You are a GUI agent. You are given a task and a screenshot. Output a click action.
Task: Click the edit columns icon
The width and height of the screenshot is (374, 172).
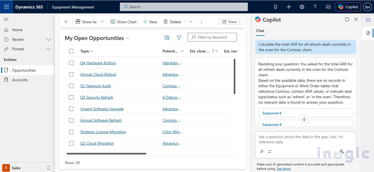(x=167, y=38)
